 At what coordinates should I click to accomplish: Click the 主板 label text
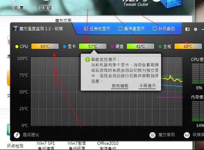(167, 46)
